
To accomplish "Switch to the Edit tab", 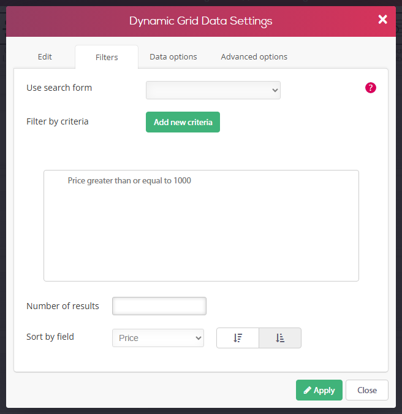I will tap(45, 57).
